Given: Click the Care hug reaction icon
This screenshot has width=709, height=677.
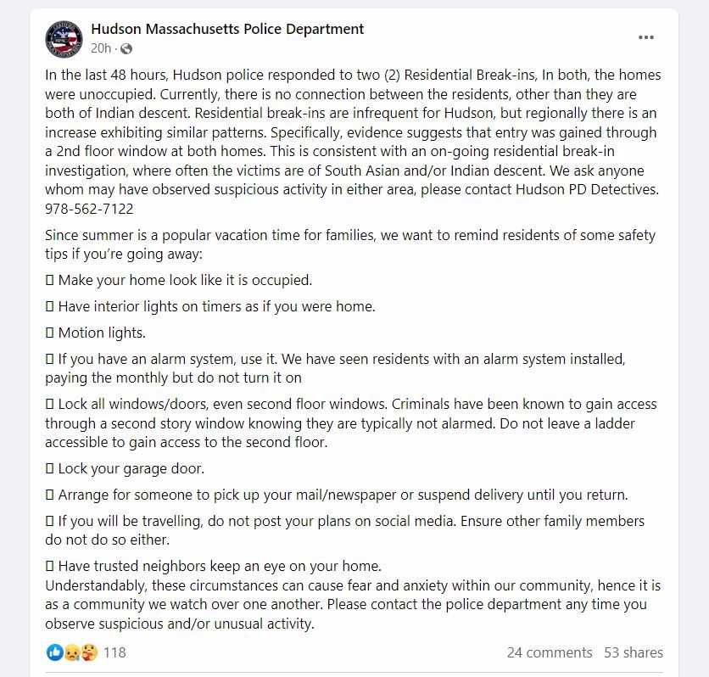Looking at the screenshot, I should click(88, 652).
